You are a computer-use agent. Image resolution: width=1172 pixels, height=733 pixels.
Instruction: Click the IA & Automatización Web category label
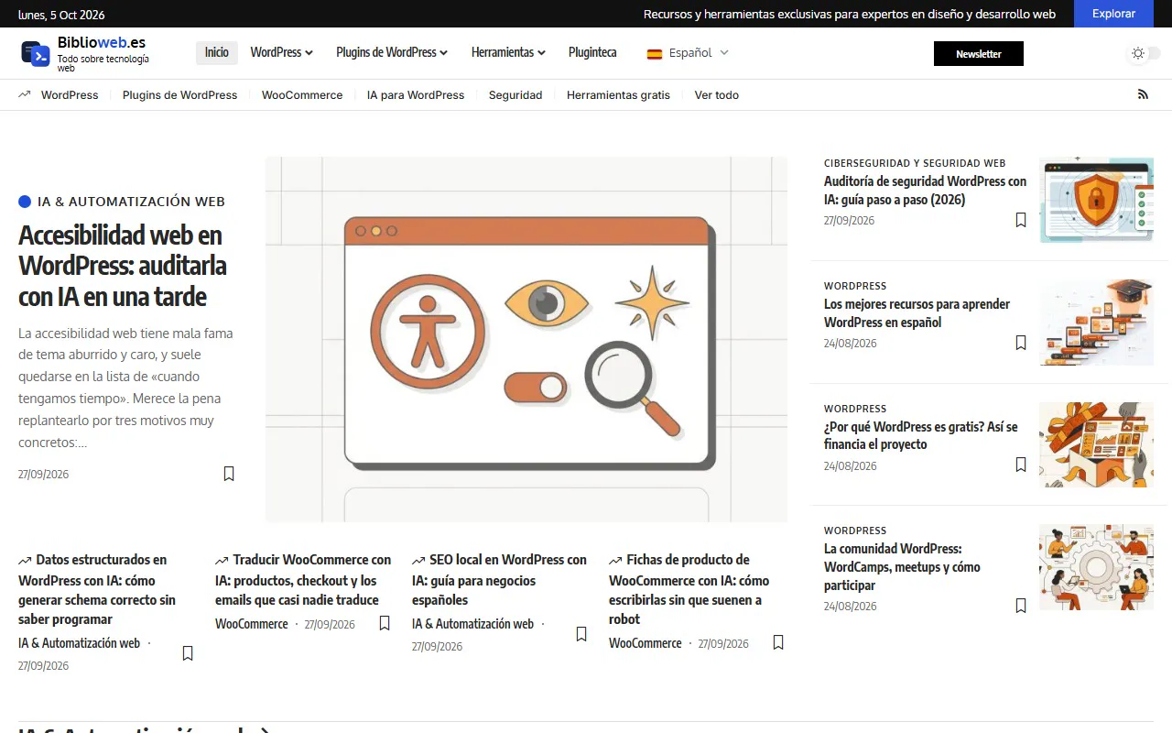coord(131,202)
